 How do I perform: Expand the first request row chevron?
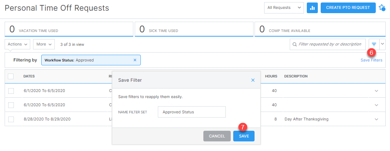(x=376, y=91)
